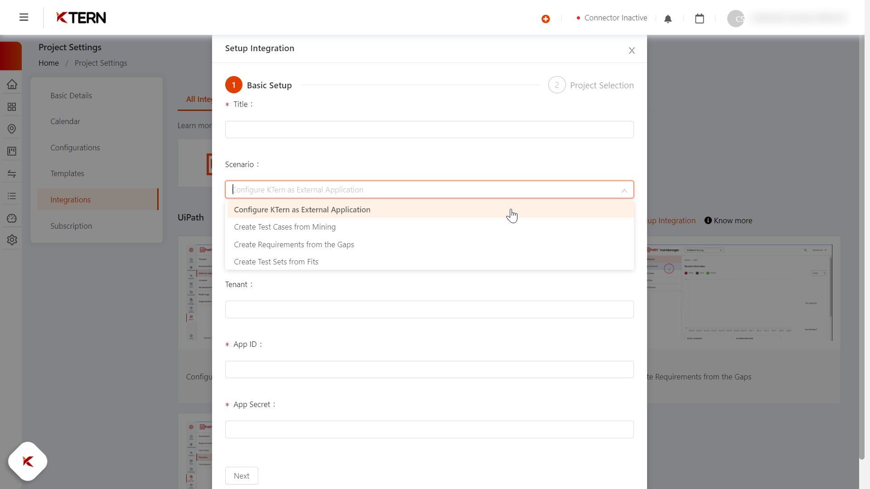Select Create Requirements from the Gaps option
This screenshot has height=489, width=870.
tap(430, 244)
